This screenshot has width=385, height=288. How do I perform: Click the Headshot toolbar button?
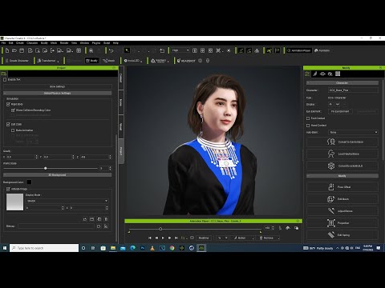[x=186, y=61]
